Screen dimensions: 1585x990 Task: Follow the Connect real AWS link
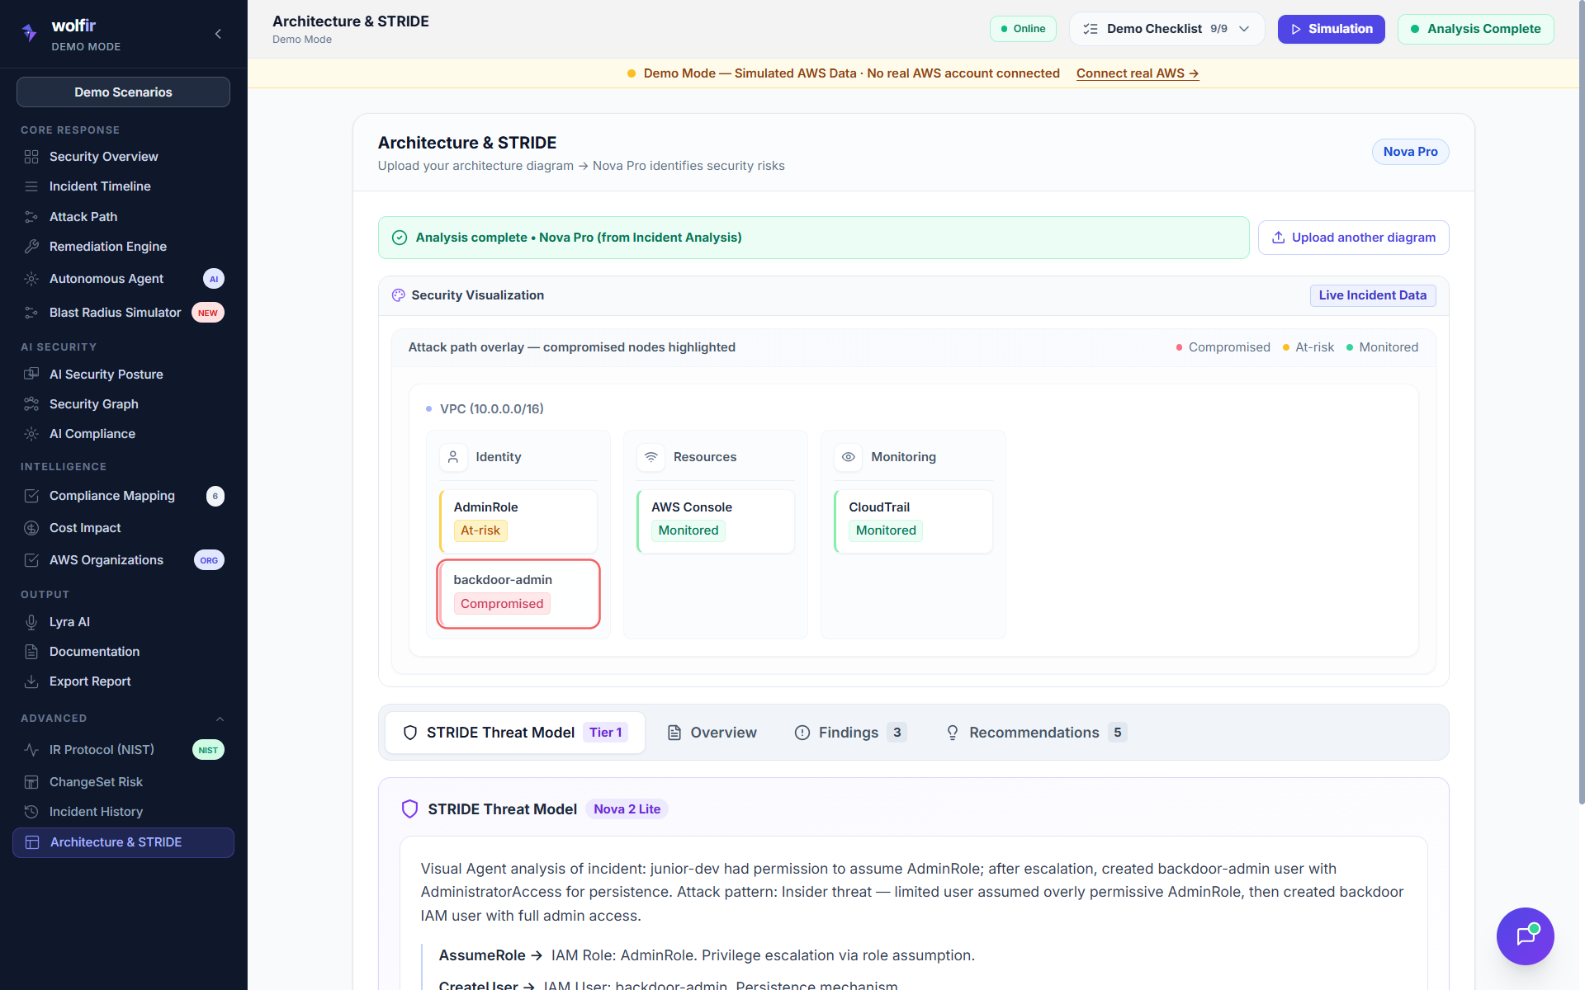[x=1137, y=73]
